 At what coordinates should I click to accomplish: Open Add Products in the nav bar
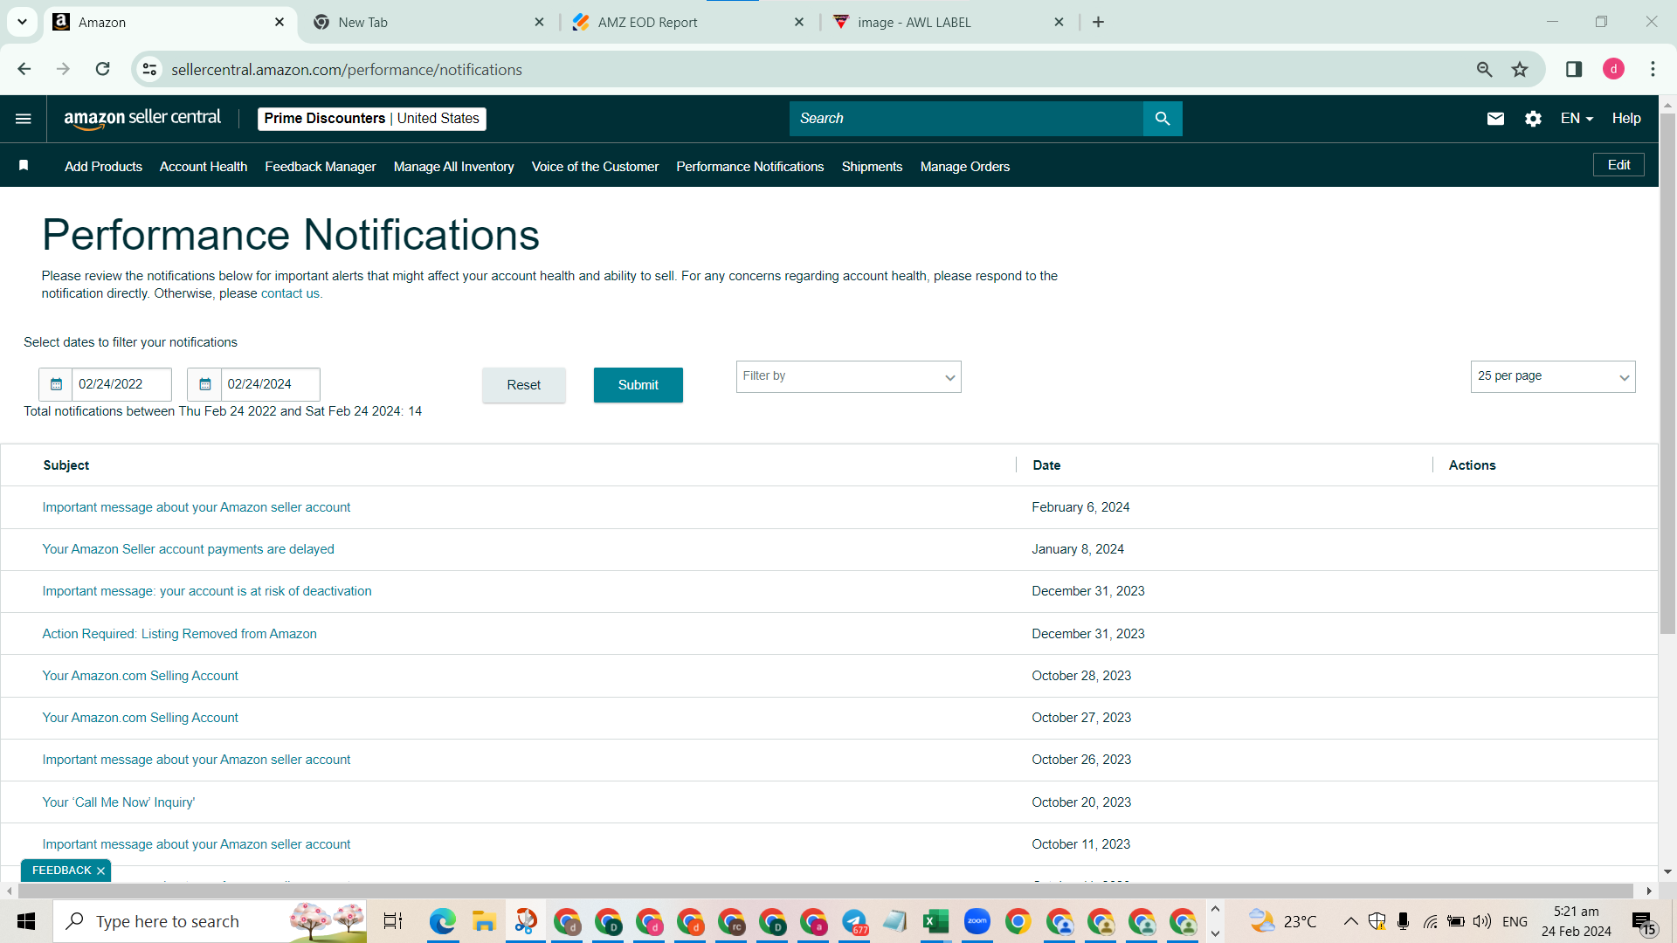coord(103,167)
